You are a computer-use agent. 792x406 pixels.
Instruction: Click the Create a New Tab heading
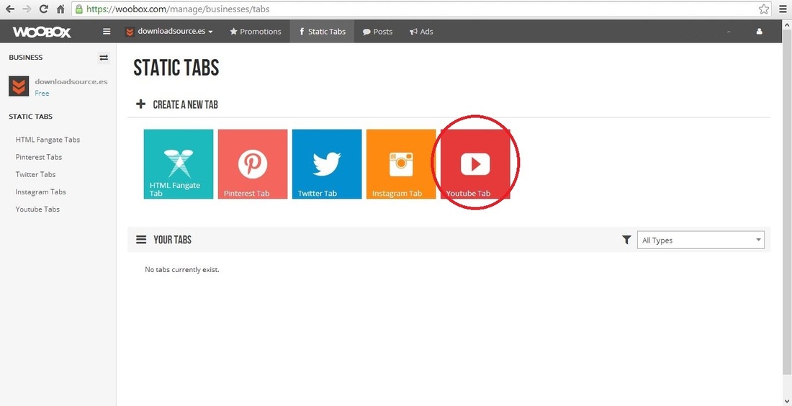click(185, 104)
